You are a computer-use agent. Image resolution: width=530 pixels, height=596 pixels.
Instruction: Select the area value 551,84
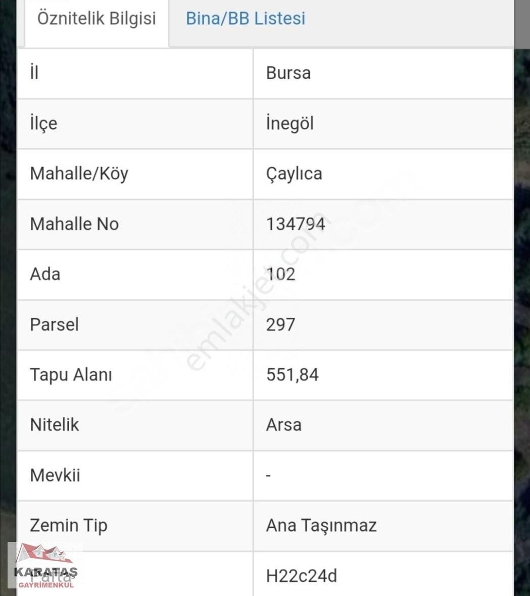pyautogui.click(x=293, y=374)
